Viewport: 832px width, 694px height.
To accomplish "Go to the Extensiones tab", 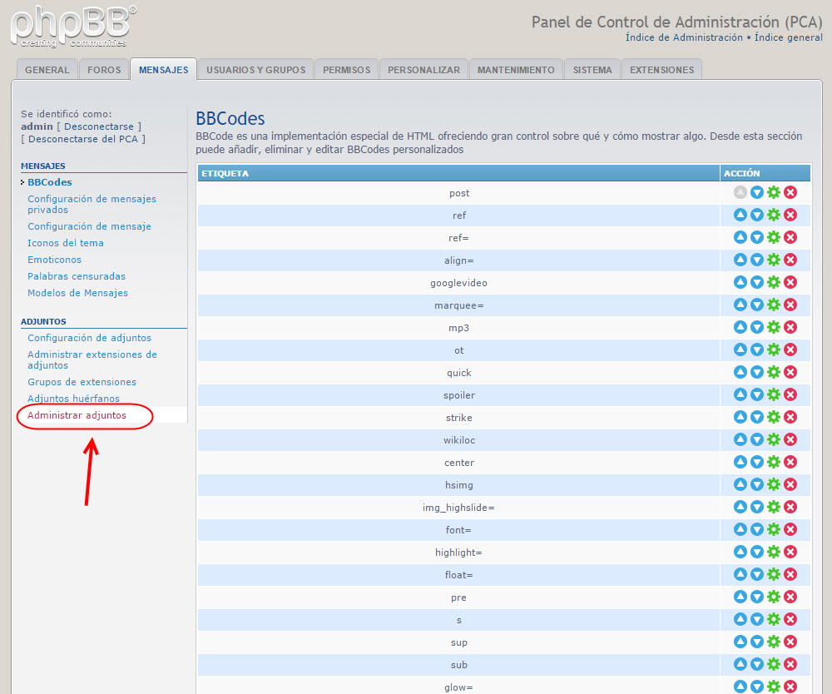I will [x=661, y=70].
